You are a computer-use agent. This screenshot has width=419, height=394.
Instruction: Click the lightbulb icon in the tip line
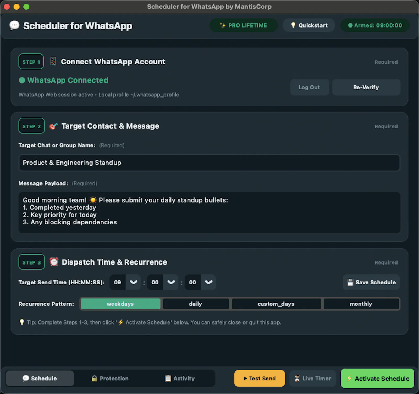tap(22, 322)
